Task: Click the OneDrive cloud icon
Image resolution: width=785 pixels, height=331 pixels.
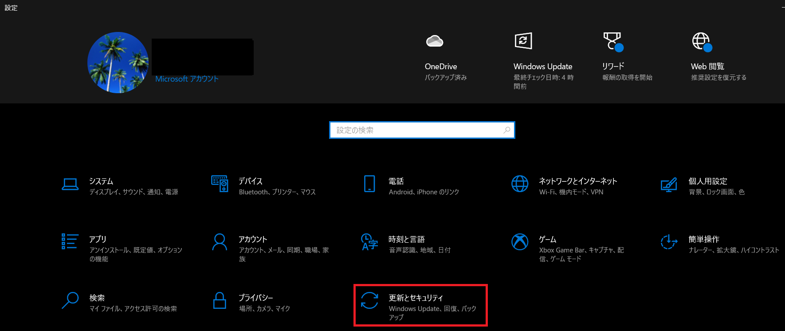Action: 435,41
